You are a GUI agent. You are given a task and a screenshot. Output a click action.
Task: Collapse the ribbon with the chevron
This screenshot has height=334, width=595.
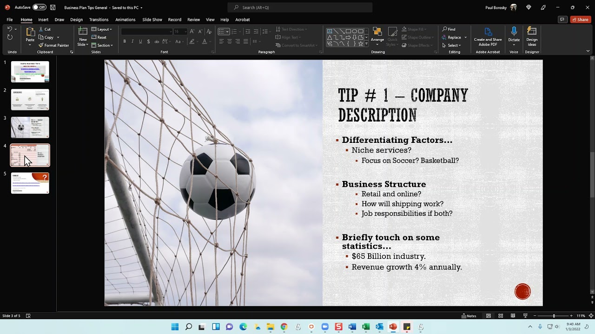(588, 51)
